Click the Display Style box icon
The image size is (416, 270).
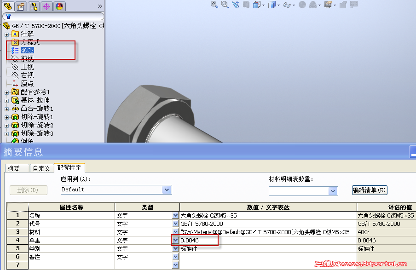click(272, 5)
